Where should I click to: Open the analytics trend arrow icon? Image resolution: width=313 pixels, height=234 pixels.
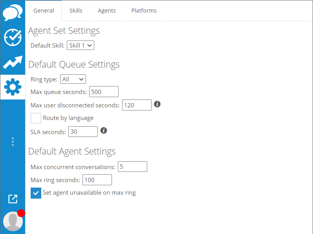13,62
